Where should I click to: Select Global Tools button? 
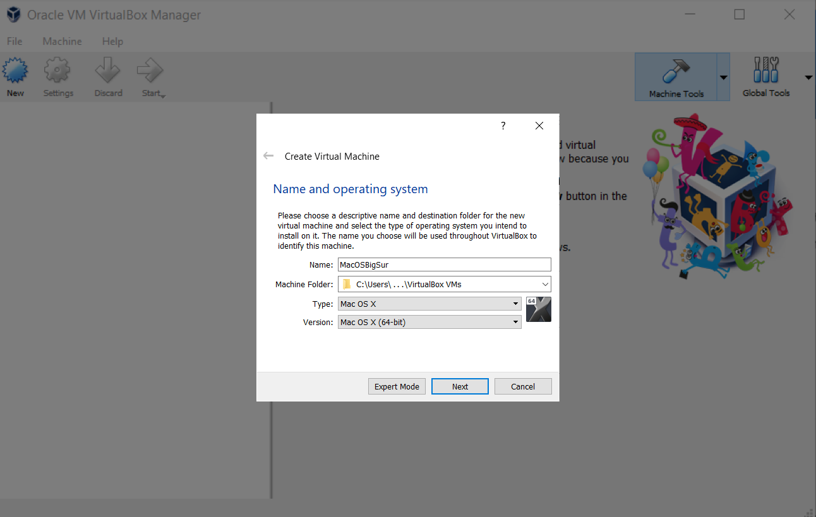[x=766, y=76]
